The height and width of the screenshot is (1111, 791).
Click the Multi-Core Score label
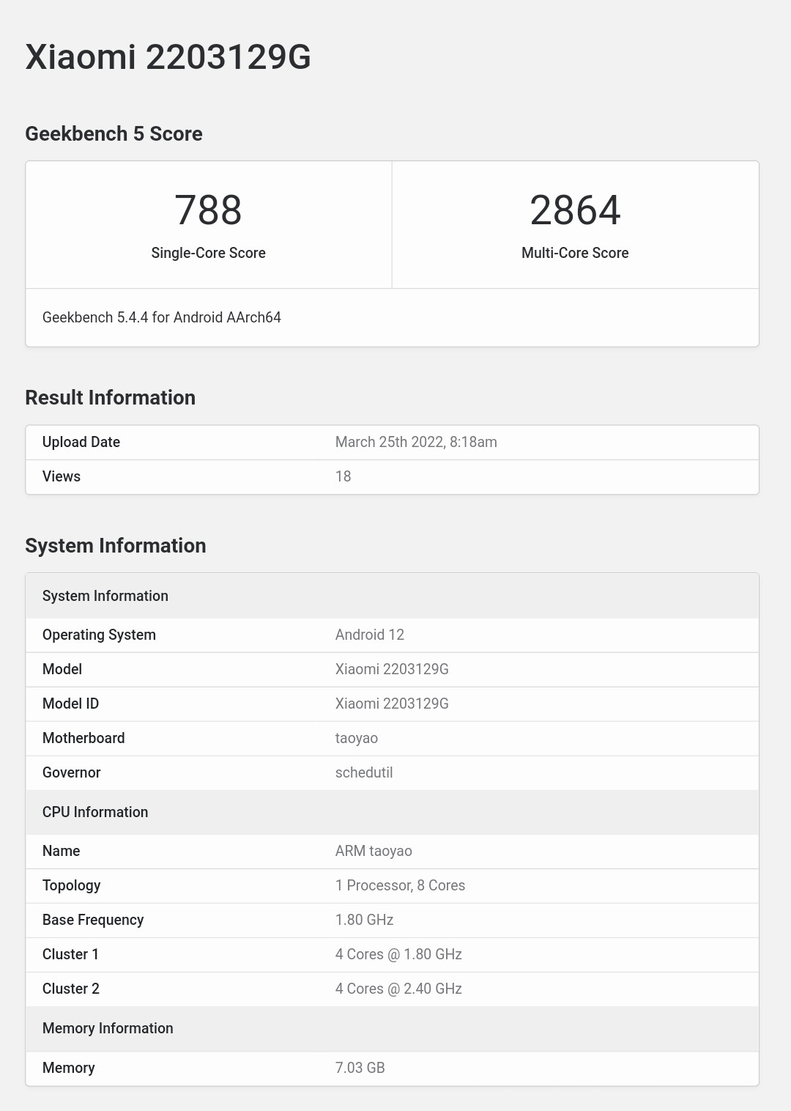point(575,253)
